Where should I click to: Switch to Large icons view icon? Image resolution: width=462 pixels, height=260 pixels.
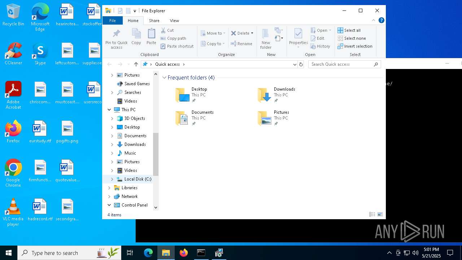[x=380, y=214]
